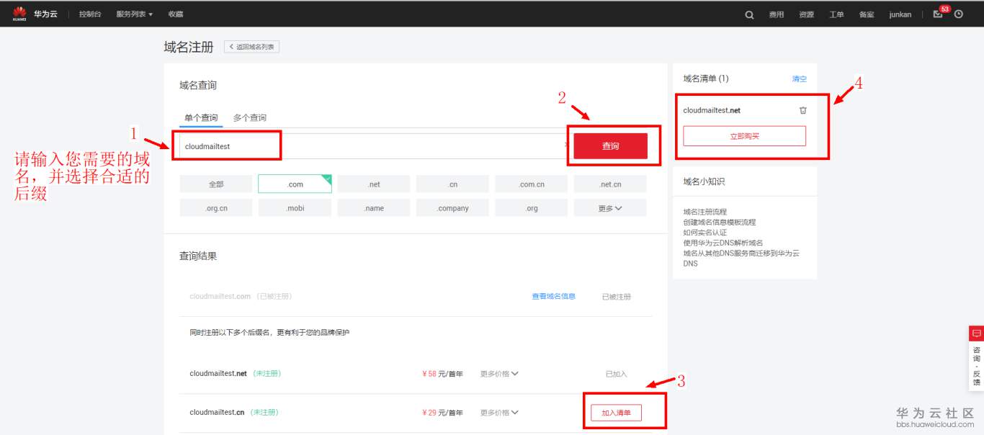Image resolution: width=984 pixels, height=435 pixels.
Task: Expand 更多 domain suffix options
Action: tap(610, 208)
